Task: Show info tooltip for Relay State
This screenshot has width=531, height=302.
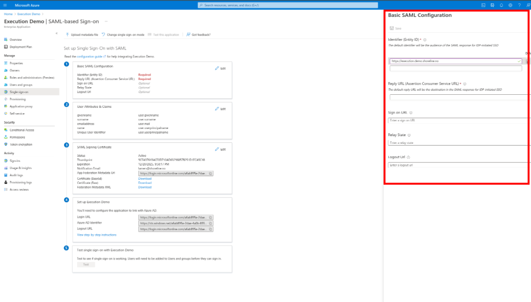Action: pyautogui.click(x=409, y=135)
